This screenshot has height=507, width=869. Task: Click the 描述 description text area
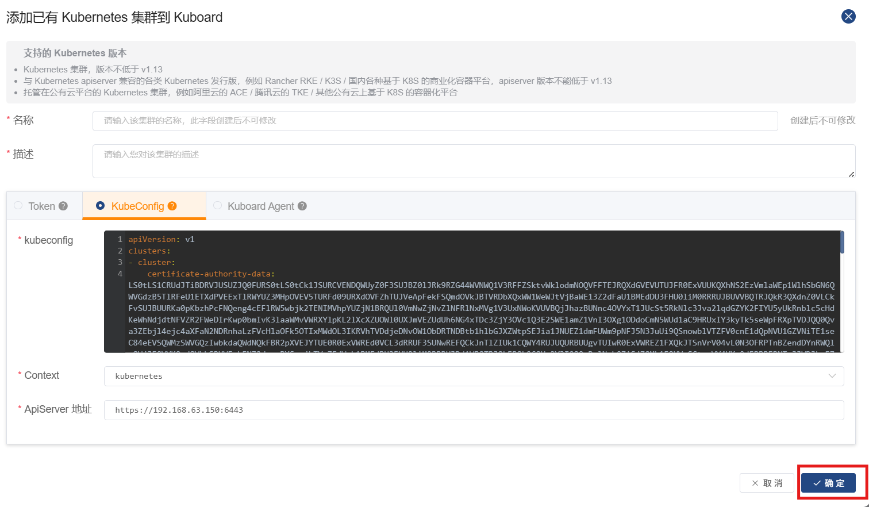coord(474,161)
